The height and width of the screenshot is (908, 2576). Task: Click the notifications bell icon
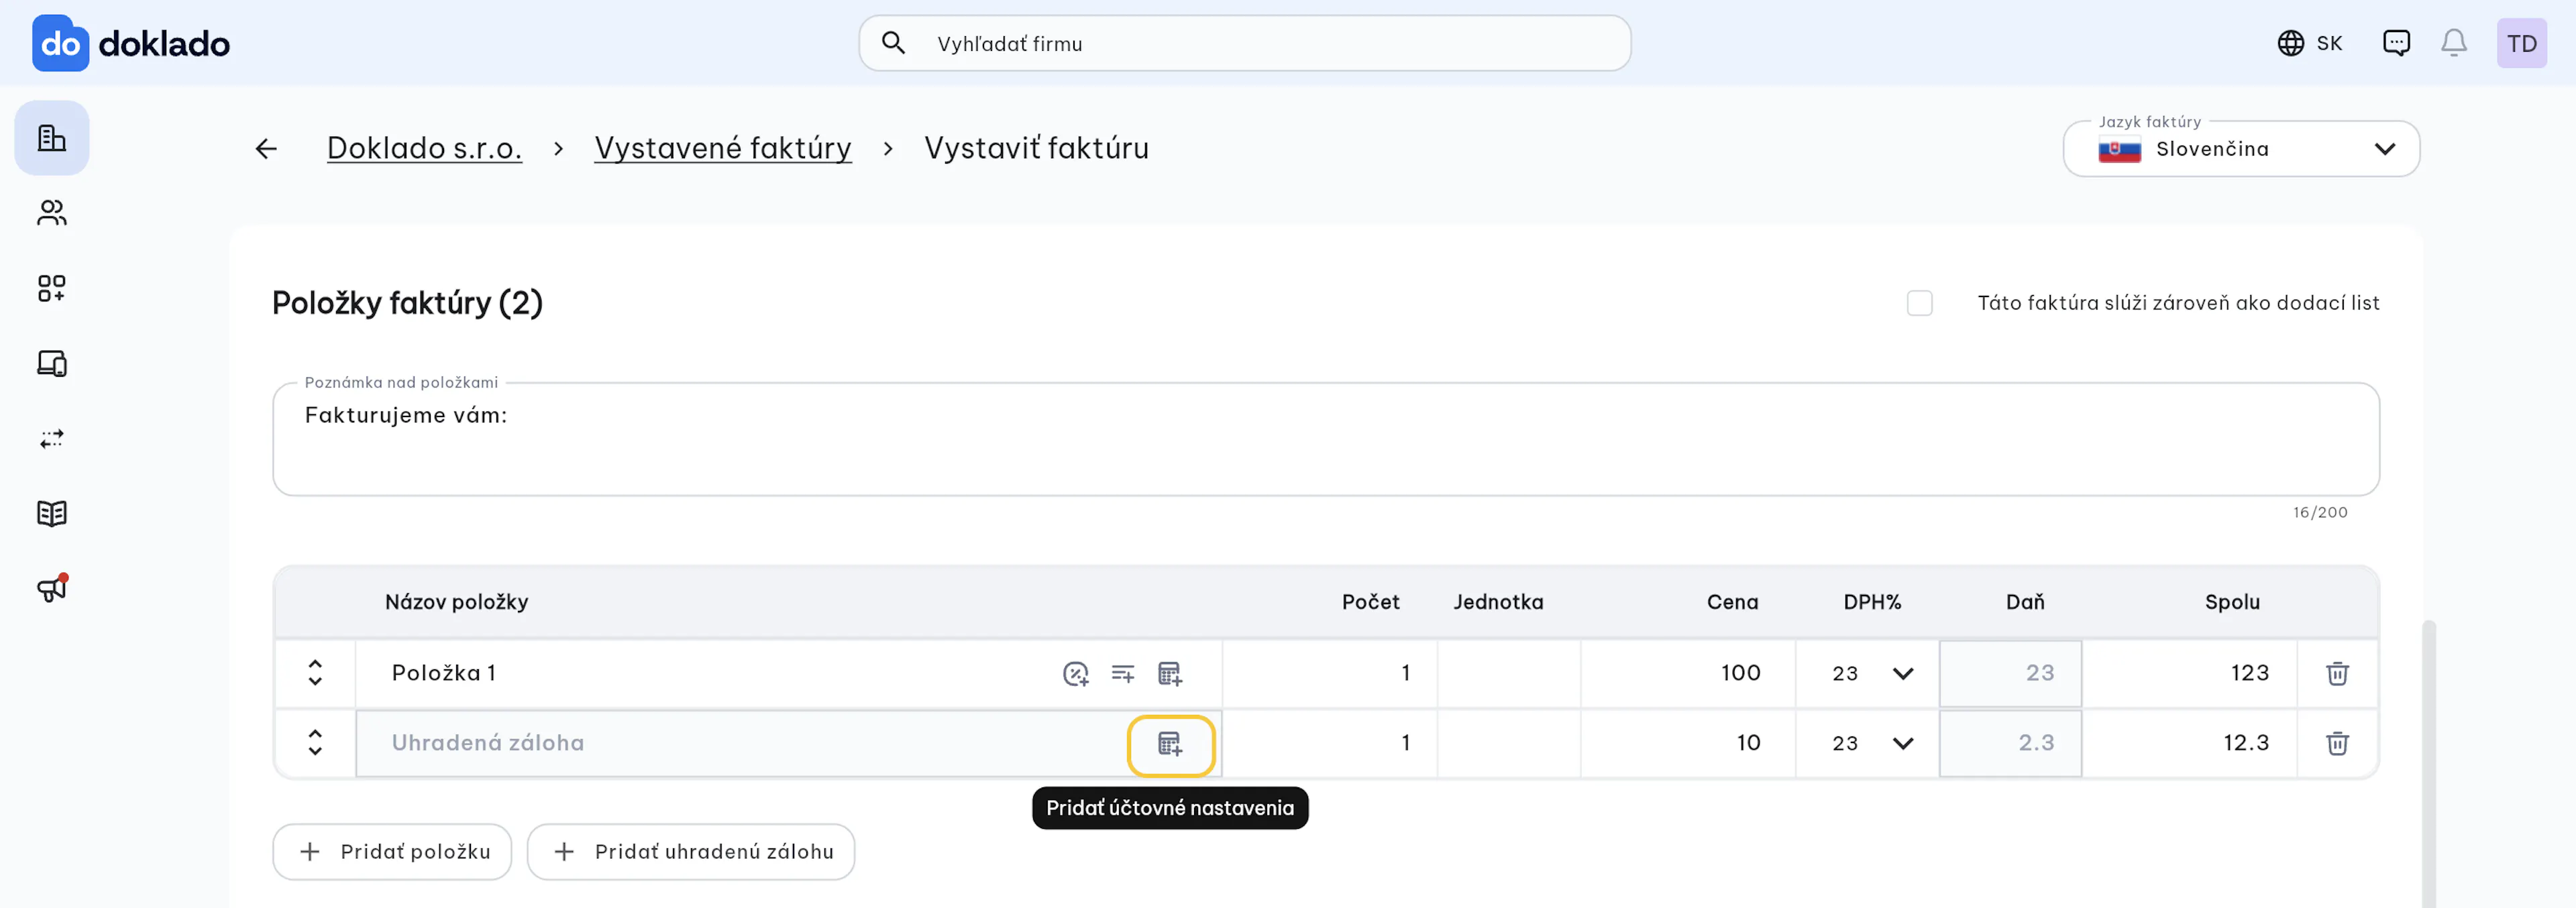point(2453,43)
